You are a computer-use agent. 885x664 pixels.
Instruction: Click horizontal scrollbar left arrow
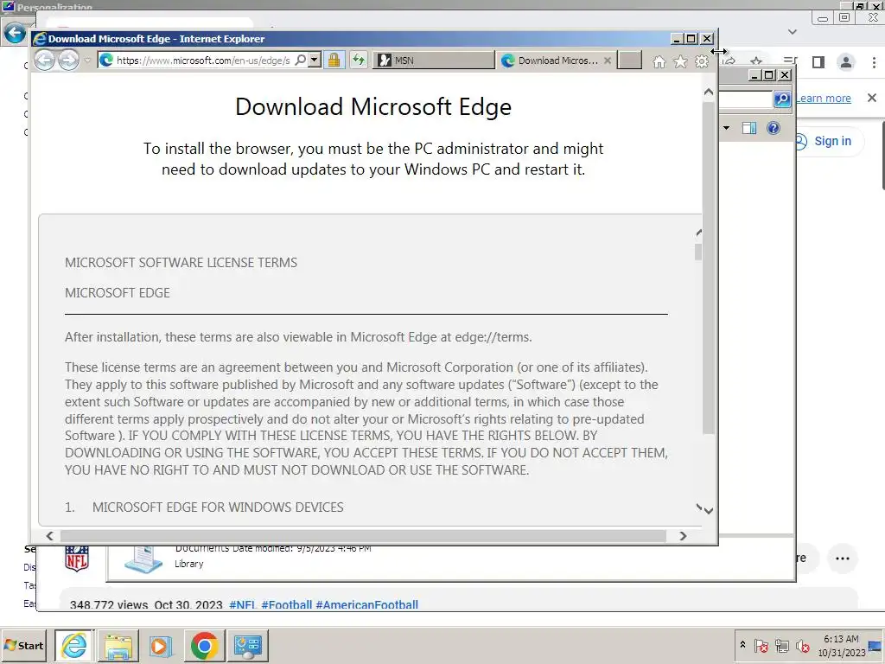click(x=49, y=535)
